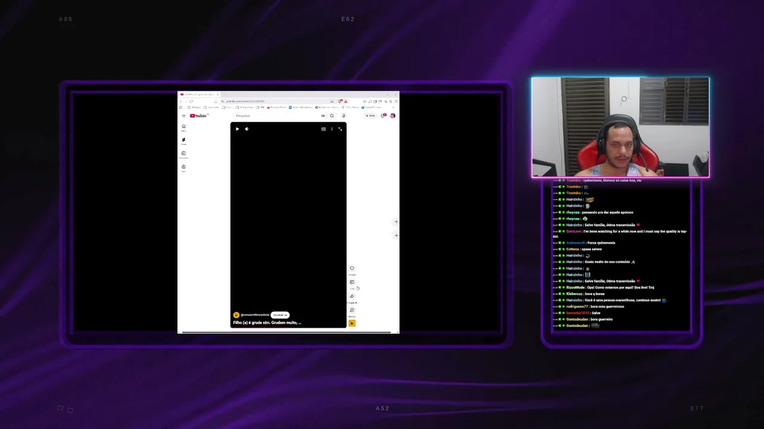Click the magnifier search button
The image size is (764, 429).
[x=332, y=116]
